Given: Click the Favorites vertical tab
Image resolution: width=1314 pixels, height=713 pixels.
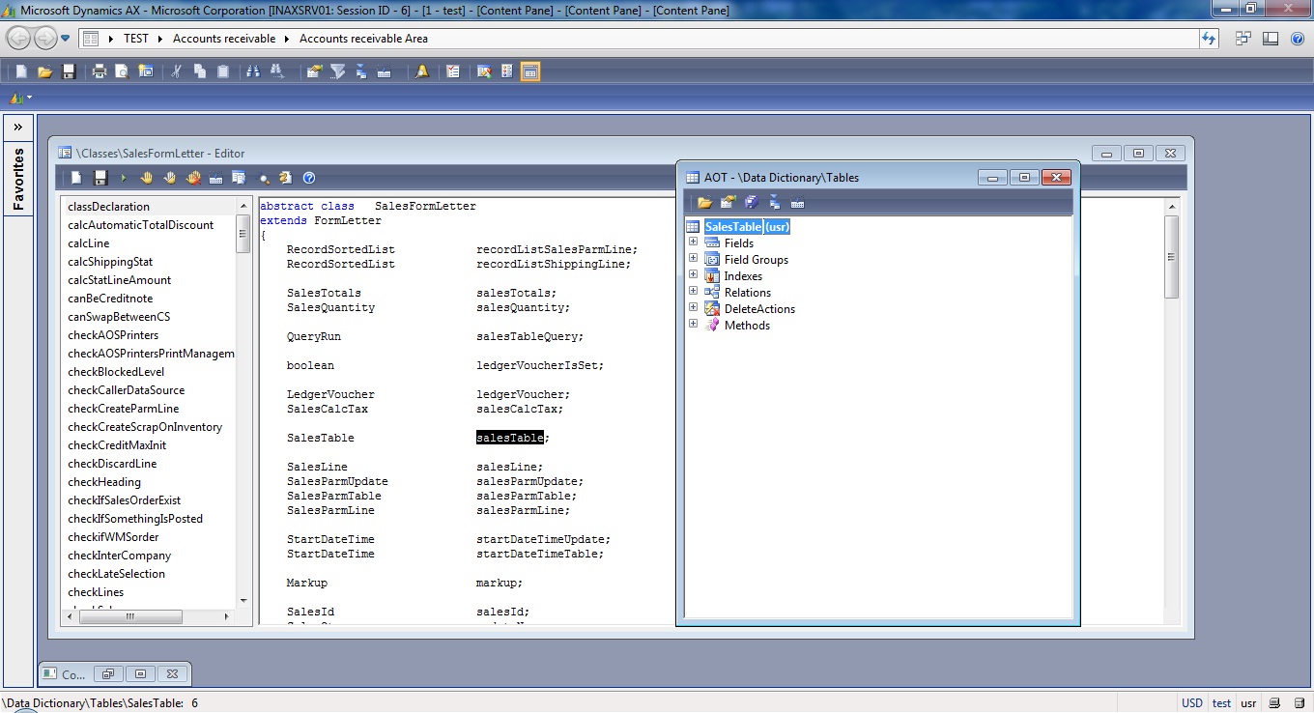Looking at the screenshot, I should [x=18, y=179].
